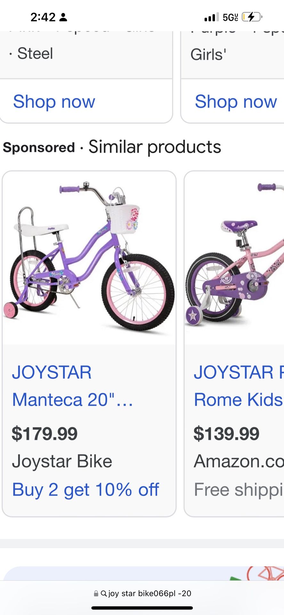Tap the $179.99 price
Screen dimensions: 284x615
pos(45,433)
